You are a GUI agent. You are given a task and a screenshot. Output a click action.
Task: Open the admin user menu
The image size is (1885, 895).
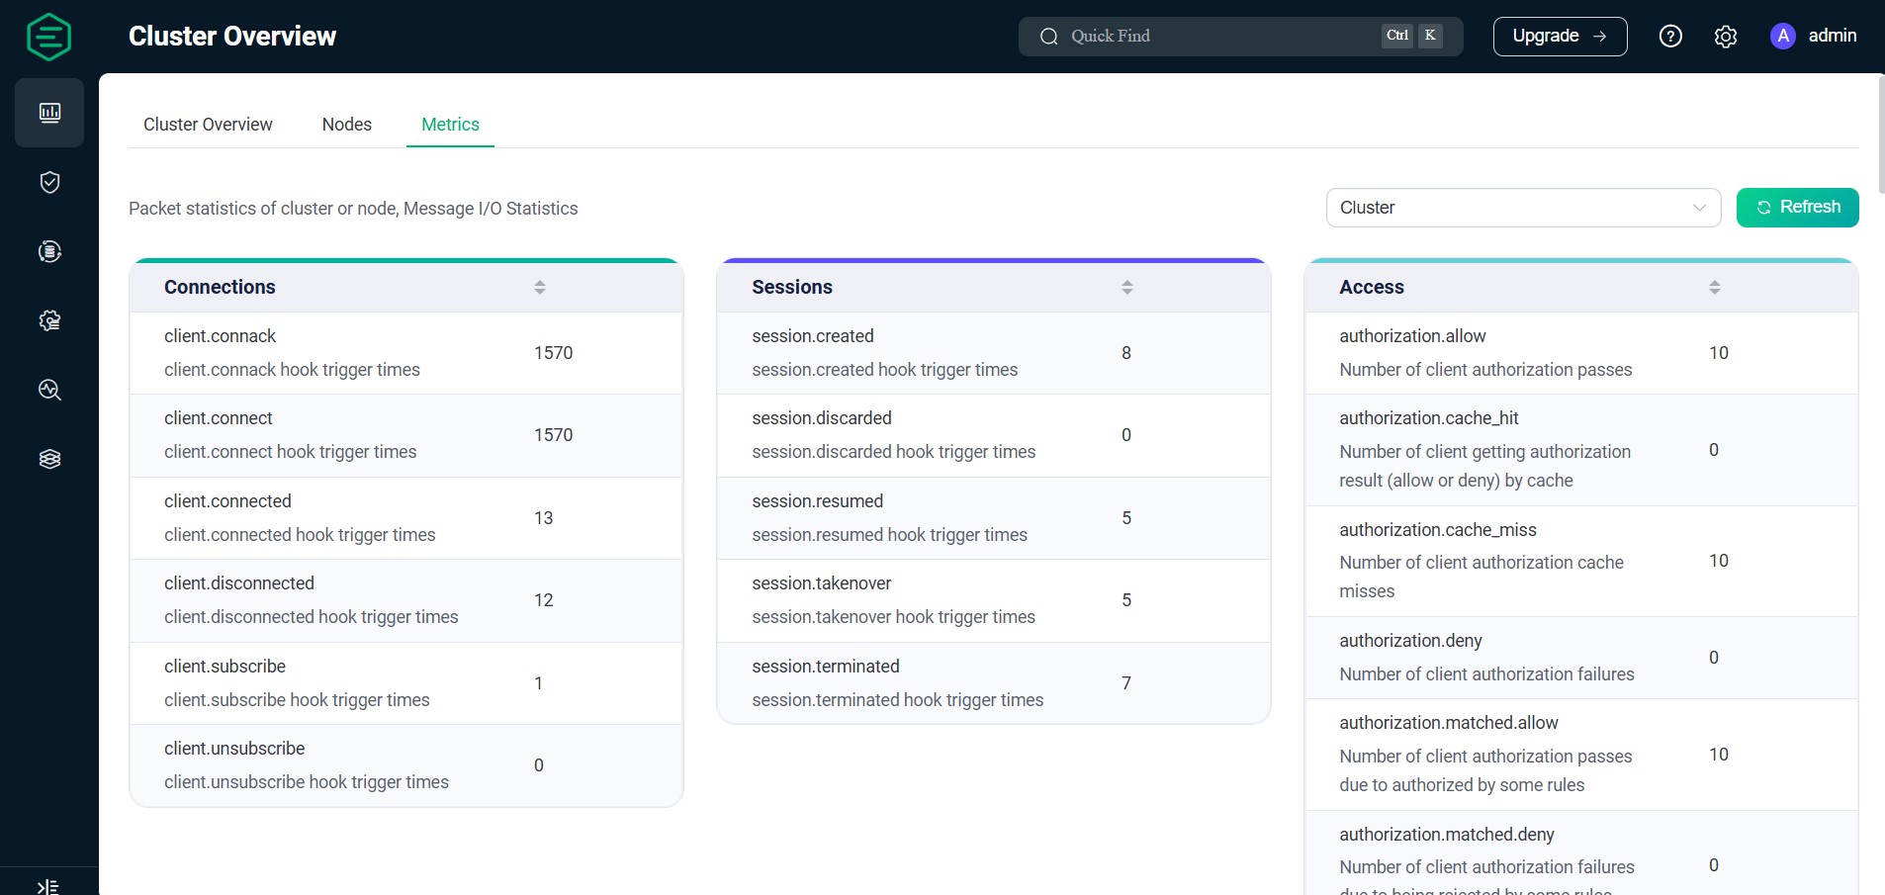tap(1813, 36)
